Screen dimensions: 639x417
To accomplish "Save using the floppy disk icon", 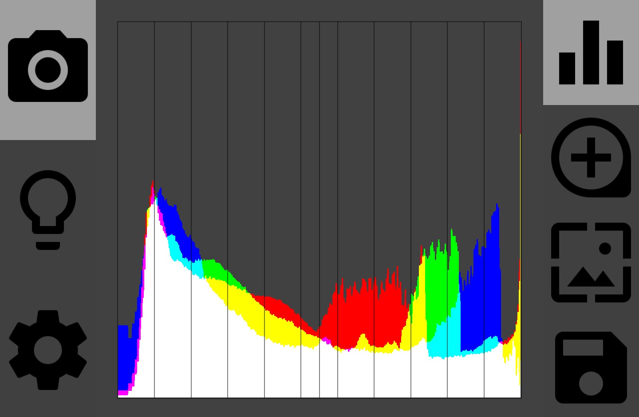I will [591, 367].
